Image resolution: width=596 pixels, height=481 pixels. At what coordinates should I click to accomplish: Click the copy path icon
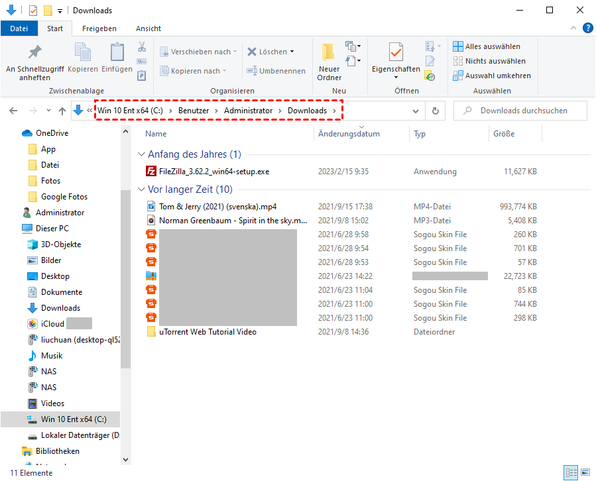point(141,61)
